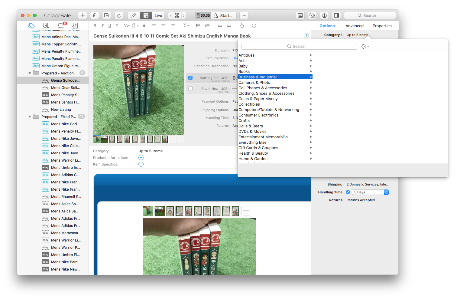
Task: Expand the Books category
Action: [x=311, y=72]
